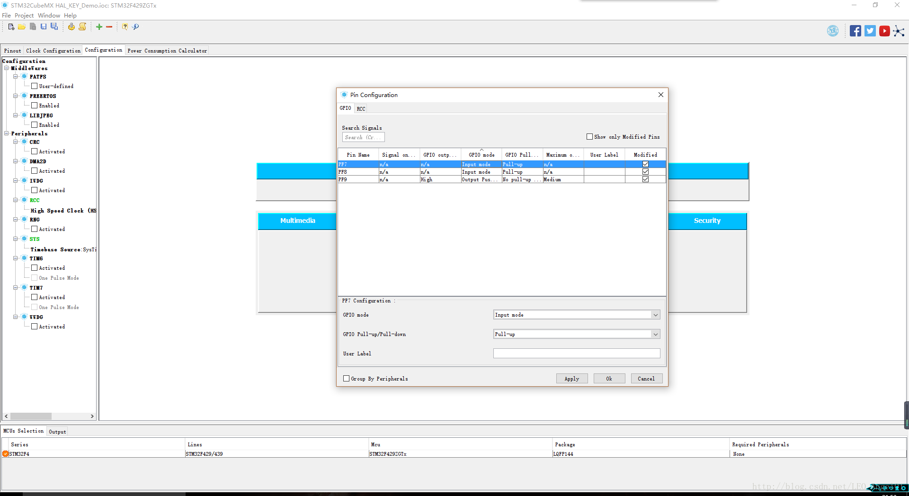
Task: Collapse the CRC tree node
Action: [16, 142]
